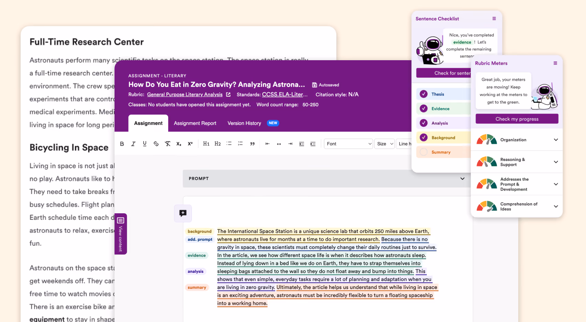Screen dimensions: 586x322
Task: Toggle bold formatting in editor toolbar
Action: 122,144
